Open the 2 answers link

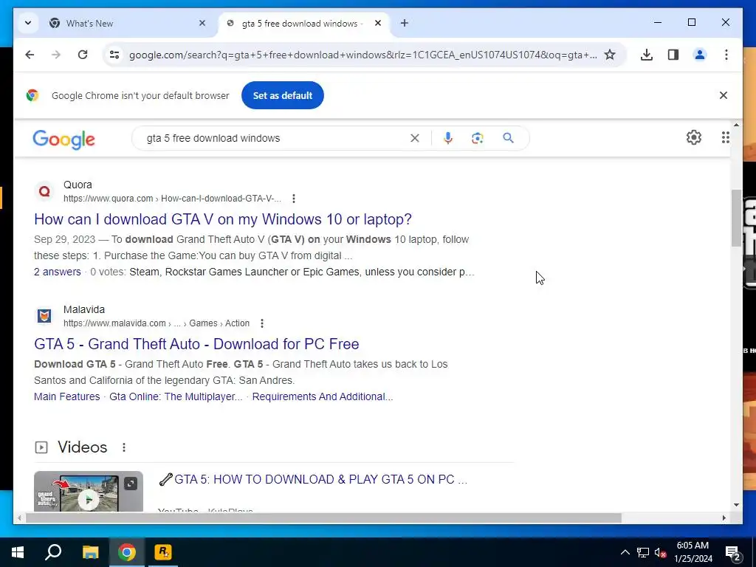point(58,272)
